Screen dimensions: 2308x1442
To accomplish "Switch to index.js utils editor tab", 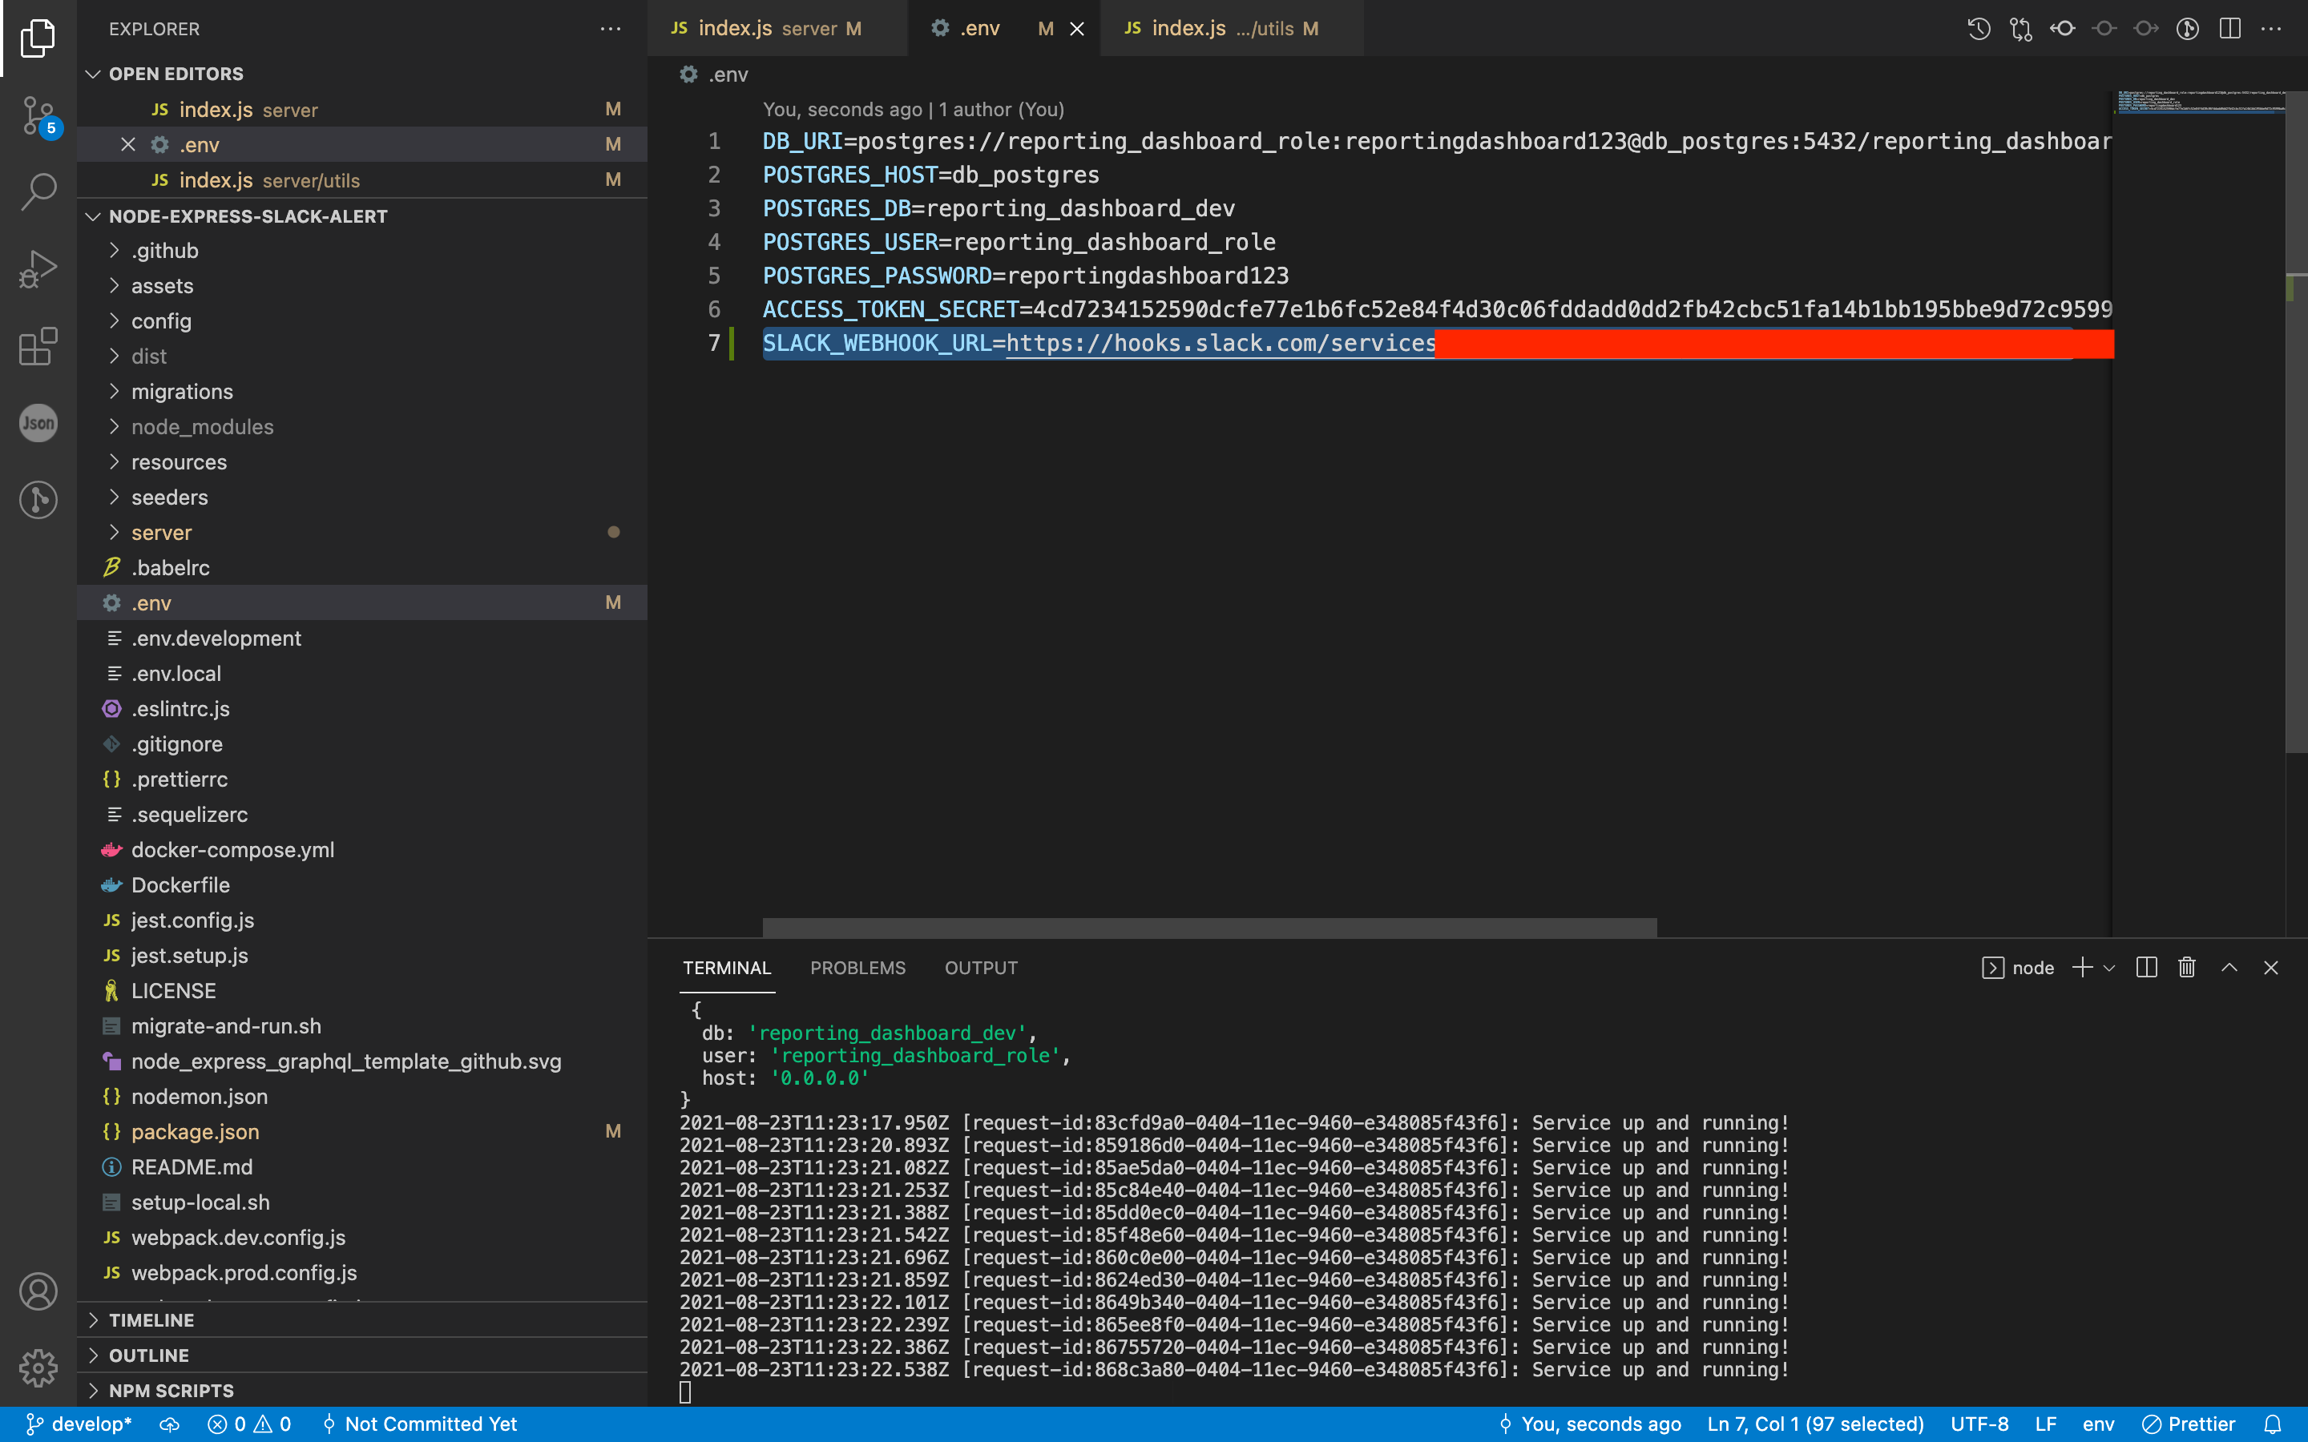I will (1231, 29).
